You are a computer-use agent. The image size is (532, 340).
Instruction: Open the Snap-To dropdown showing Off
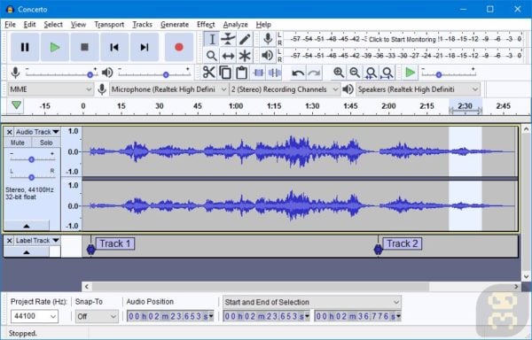97,316
